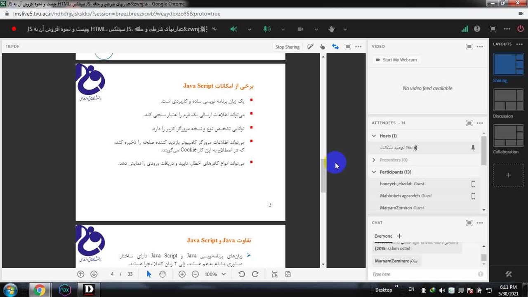Expand the Presenters (0) group
The height and width of the screenshot is (297, 528).
tap(374, 160)
